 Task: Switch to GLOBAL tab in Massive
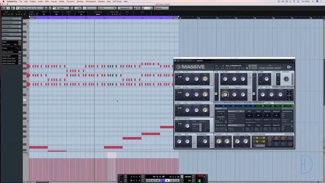tap(269, 103)
